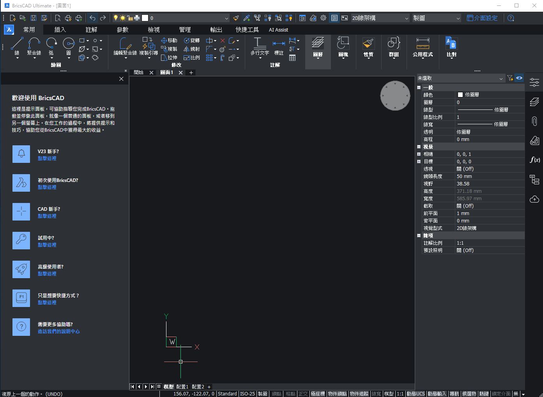
Task: Click the white color swatch in the layer toolbar
Action: pos(145,18)
